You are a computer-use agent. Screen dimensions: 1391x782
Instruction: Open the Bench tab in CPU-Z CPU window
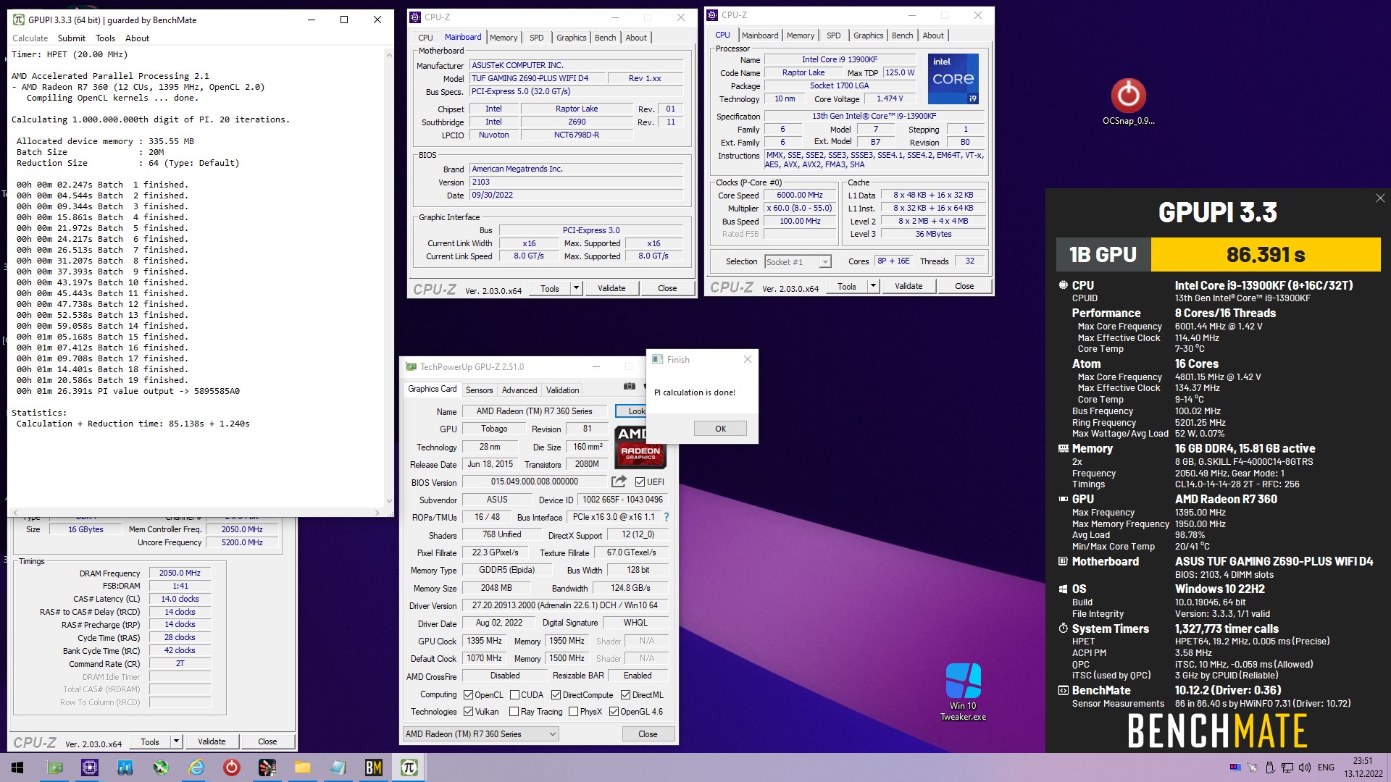(902, 35)
